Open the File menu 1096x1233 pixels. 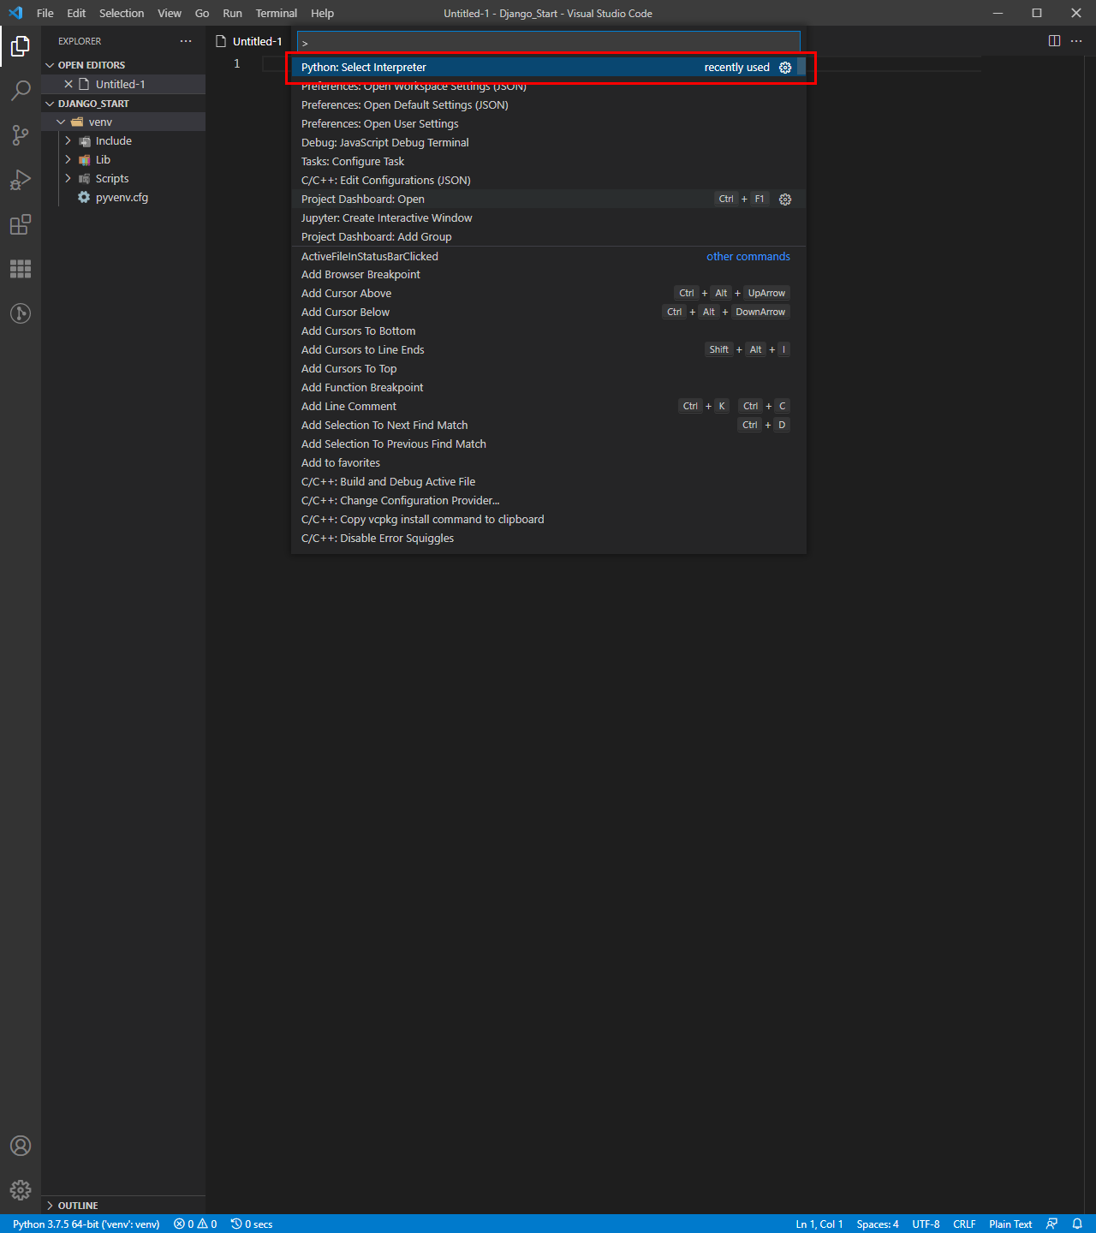(45, 13)
